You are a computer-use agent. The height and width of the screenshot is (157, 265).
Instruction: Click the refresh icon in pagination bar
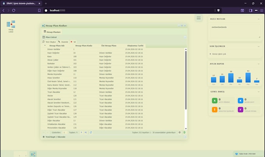[x=91, y=132]
